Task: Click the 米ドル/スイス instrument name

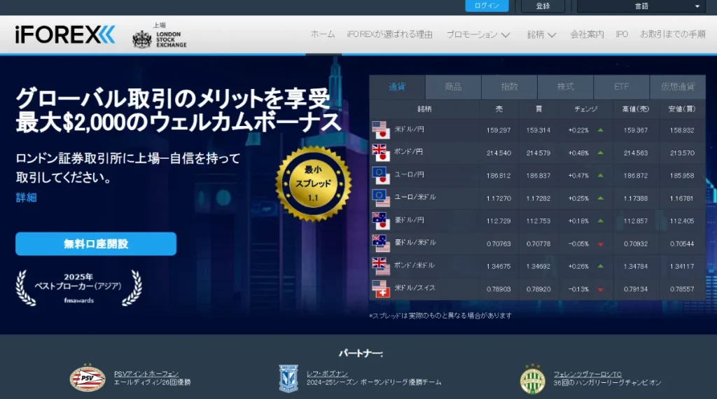Action: [x=415, y=288]
